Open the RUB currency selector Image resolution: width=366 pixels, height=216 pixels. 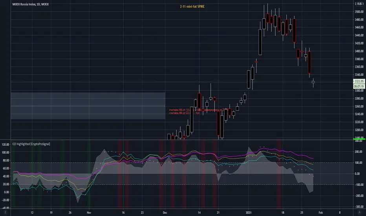click(x=359, y=4)
